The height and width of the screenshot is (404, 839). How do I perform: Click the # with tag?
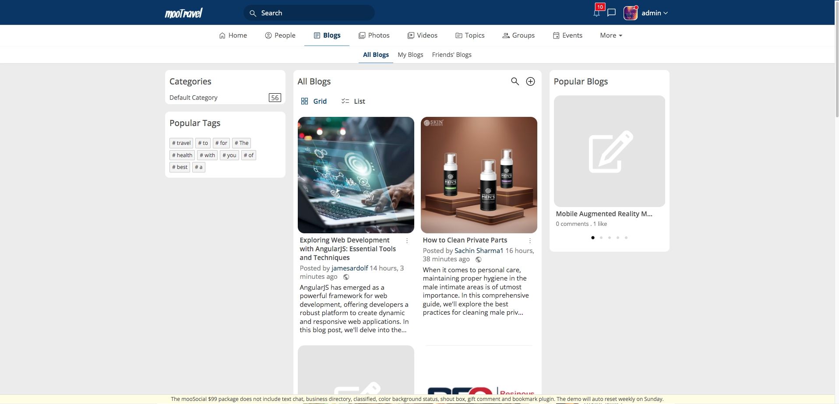[x=207, y=155]
